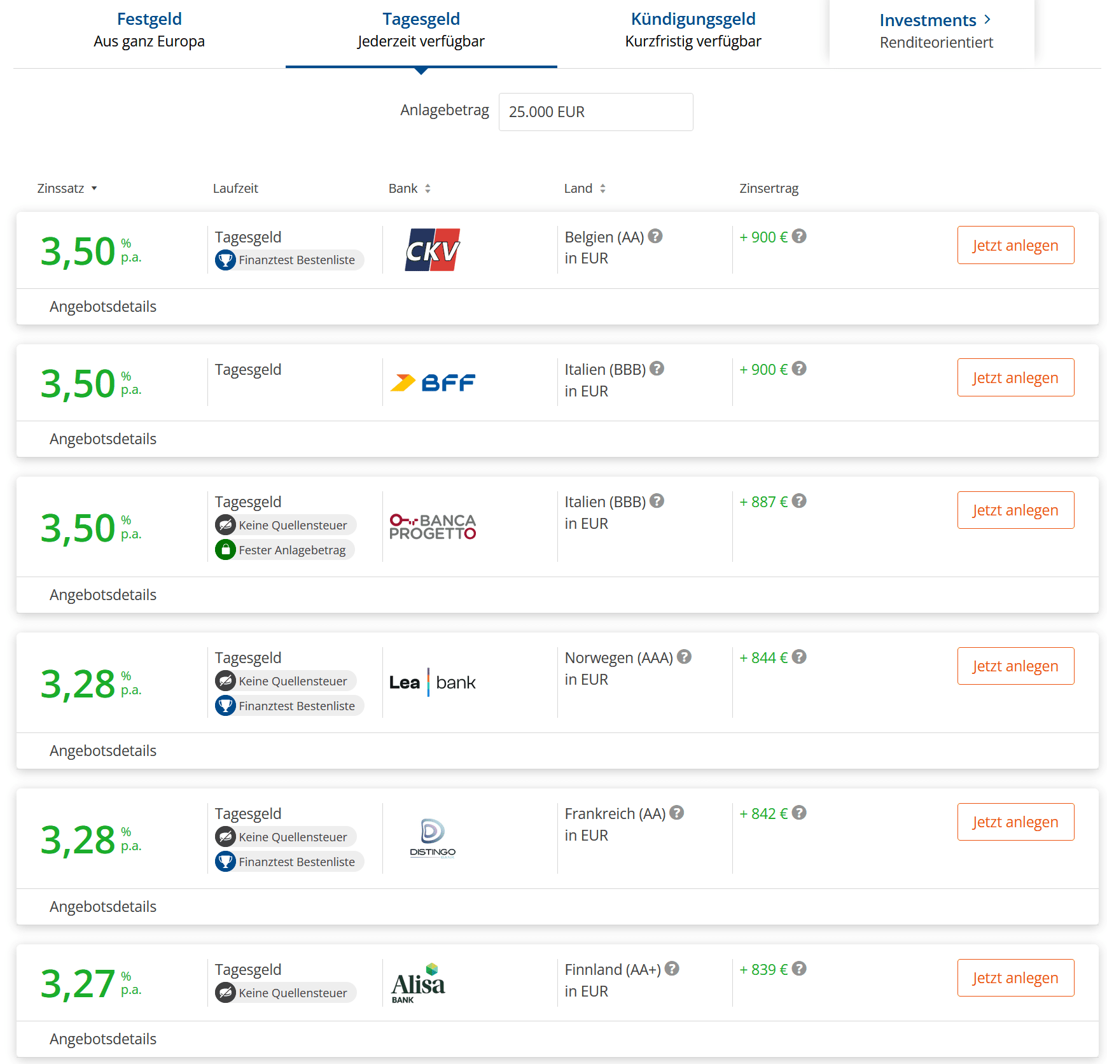Image resolution: width=1107 pixels, height=1064 pixels.
Task: Click the help icon next to Norwegen (AAA)
Action: click(x=684, y=657)
